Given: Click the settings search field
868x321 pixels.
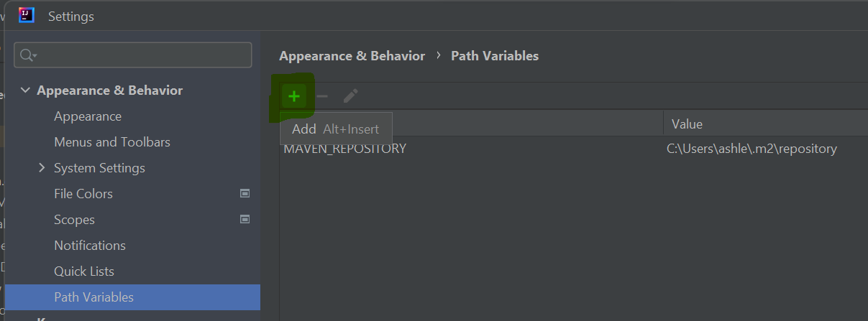Looking at the screenshot, I should [133, 55].
